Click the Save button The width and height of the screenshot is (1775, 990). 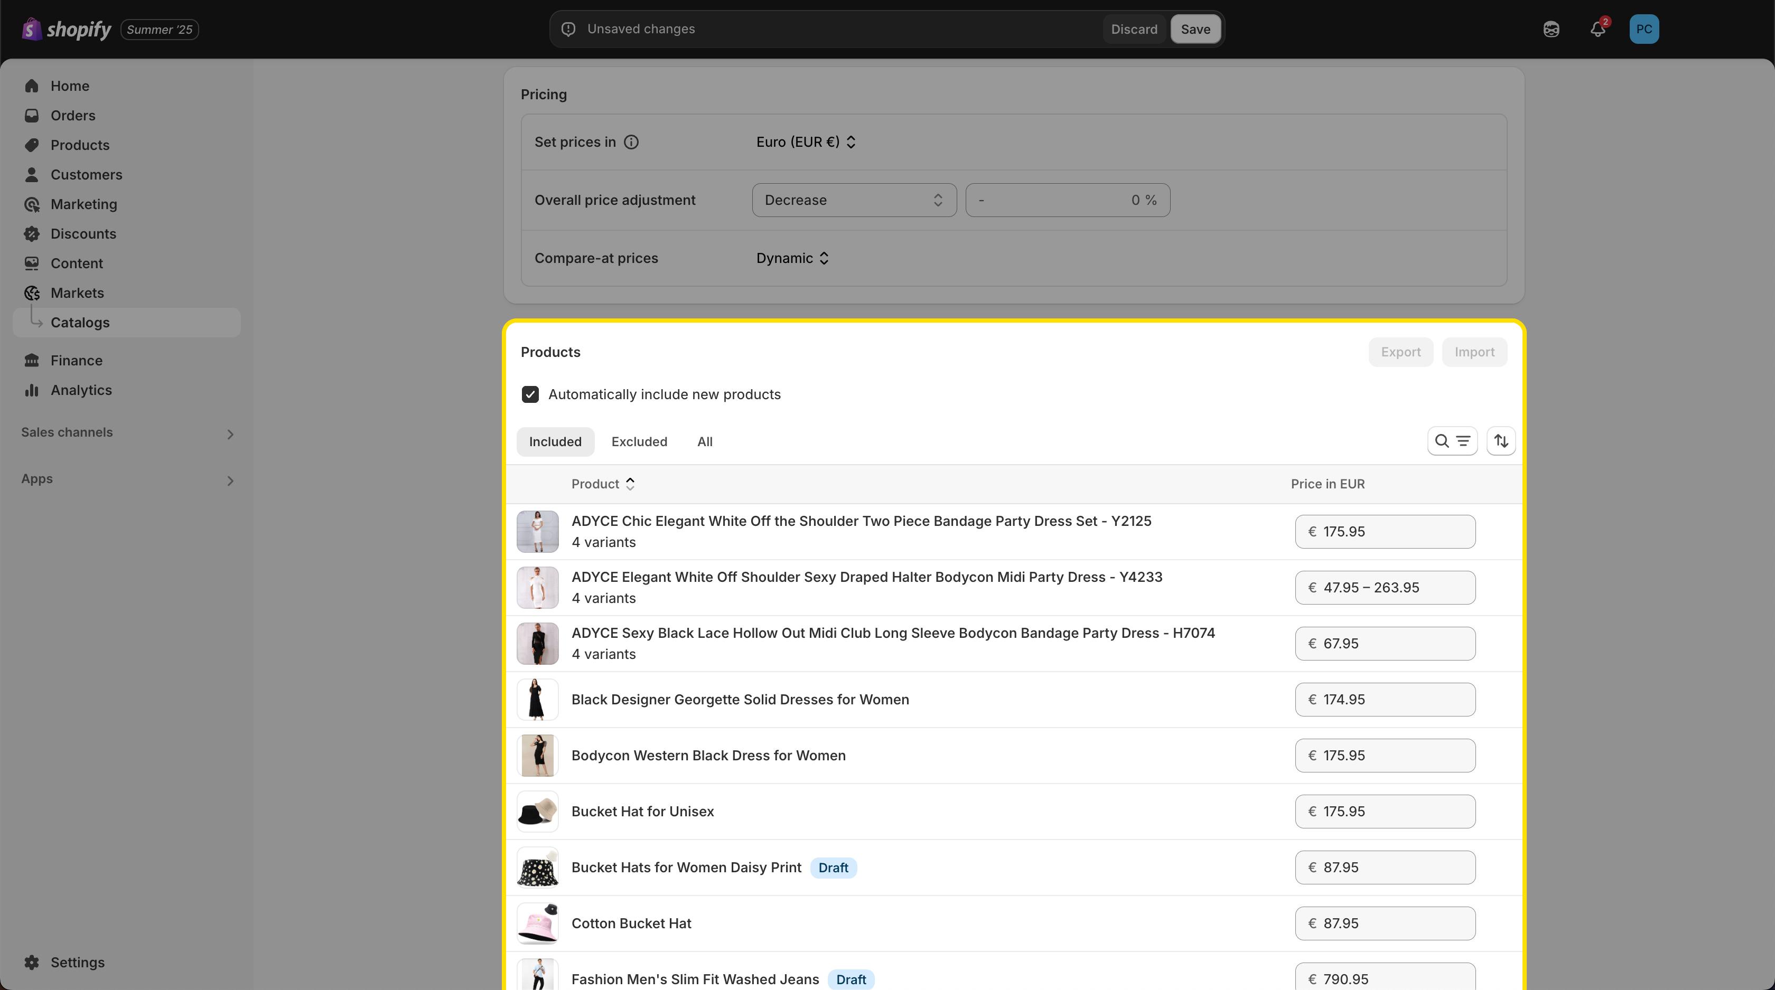1195,29
